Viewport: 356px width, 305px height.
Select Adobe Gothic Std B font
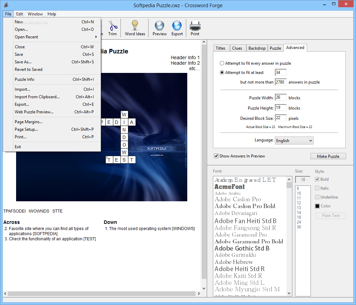(x=242, y=248)
